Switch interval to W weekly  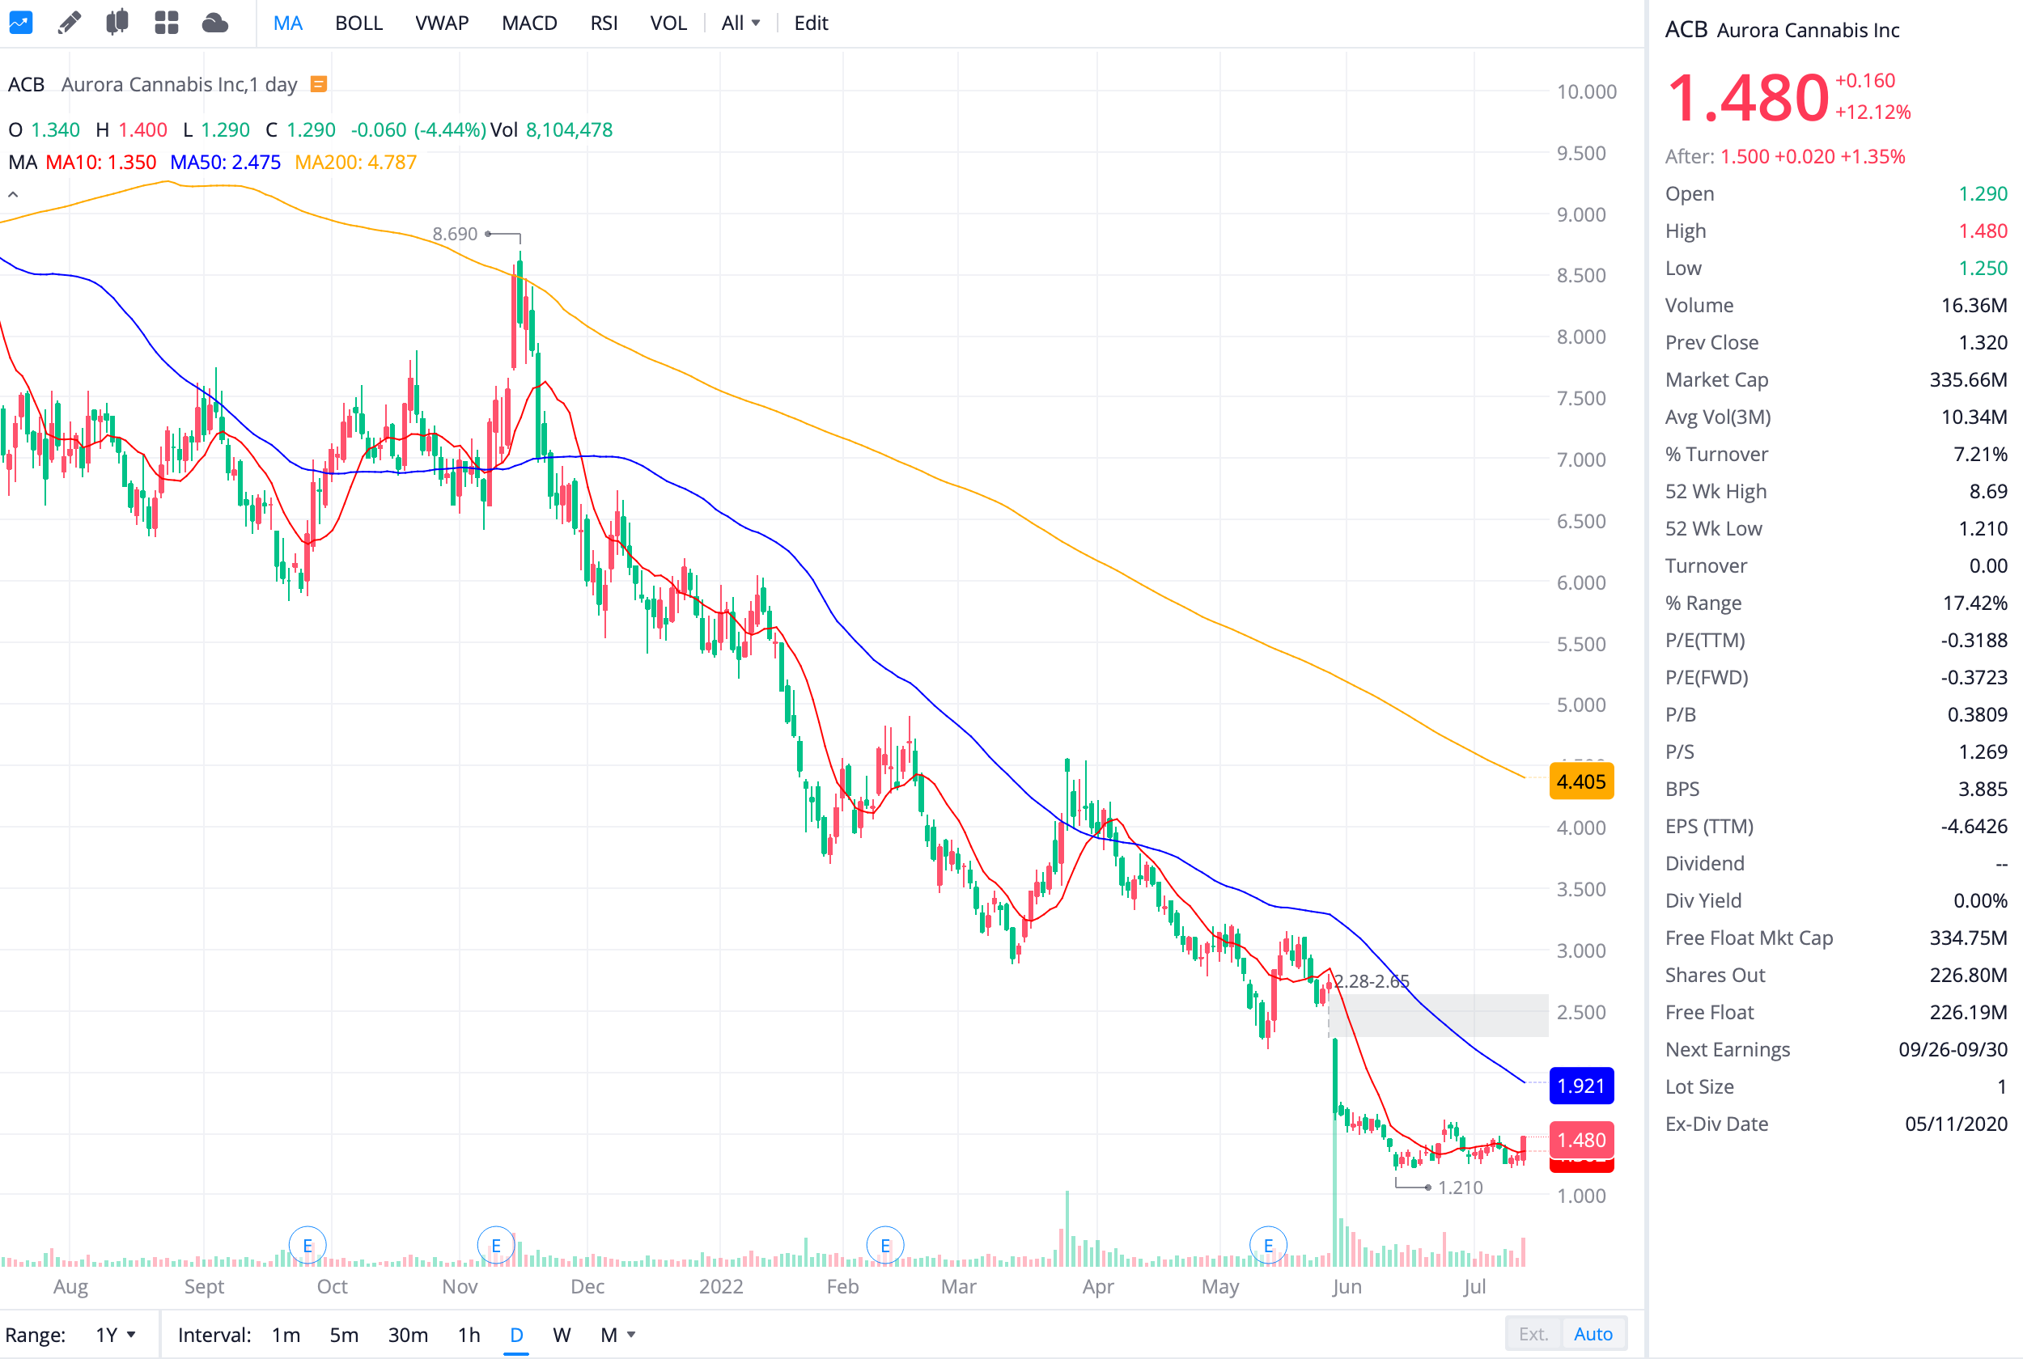click(562, 1335)
